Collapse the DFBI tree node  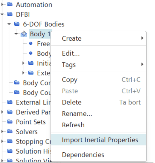pyautogui.click(x=2, y=14)
